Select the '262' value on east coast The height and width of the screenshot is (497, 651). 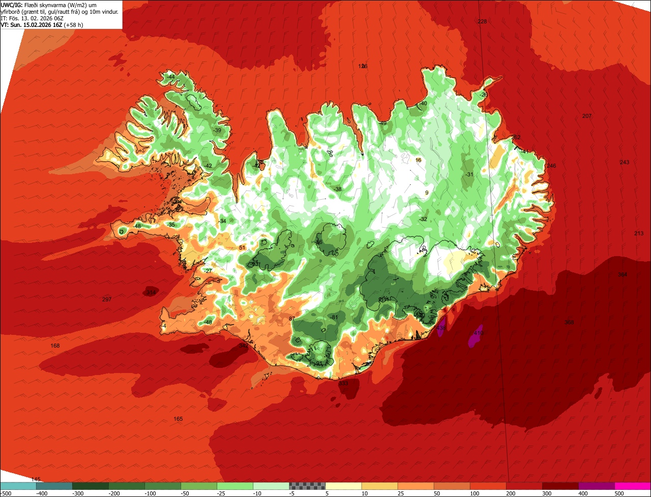[516, 138]
